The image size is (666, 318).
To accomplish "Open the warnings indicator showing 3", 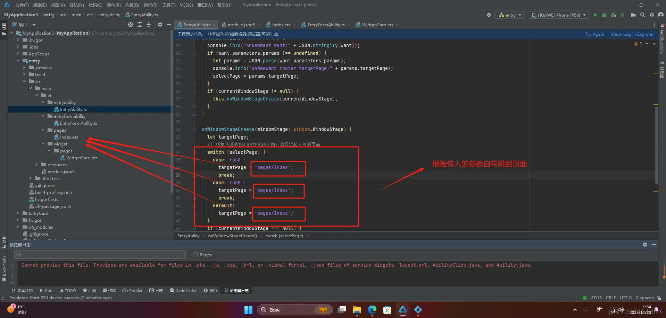I will (x=638, y=44).
